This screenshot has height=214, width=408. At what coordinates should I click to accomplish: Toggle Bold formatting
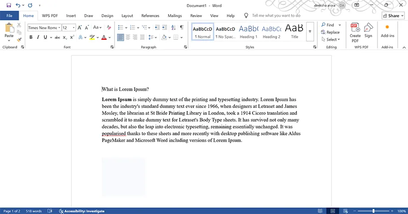point(31,38)
